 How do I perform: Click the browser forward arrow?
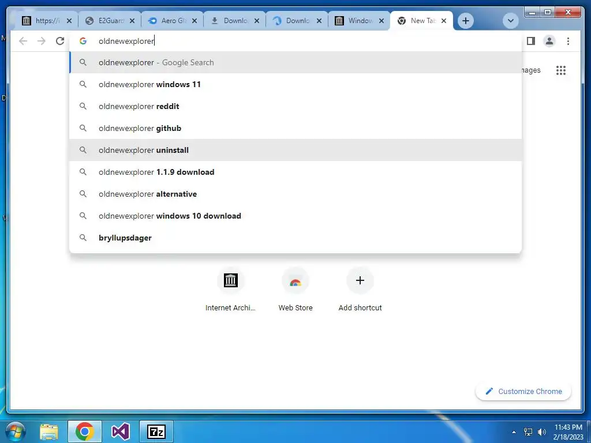42,41
